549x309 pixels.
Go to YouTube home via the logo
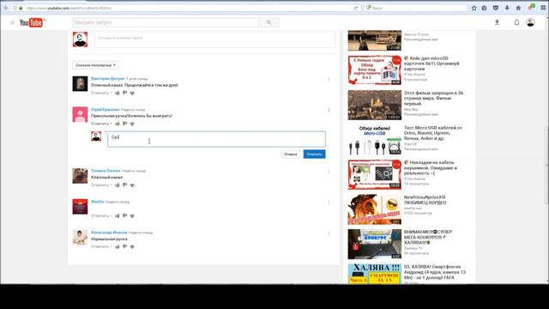pos(31,22)
